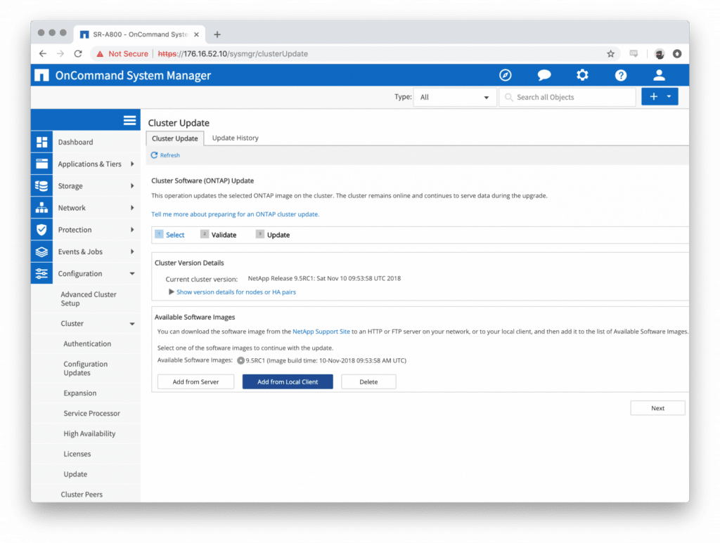Click the search magnifier icon

click(508, 97)
